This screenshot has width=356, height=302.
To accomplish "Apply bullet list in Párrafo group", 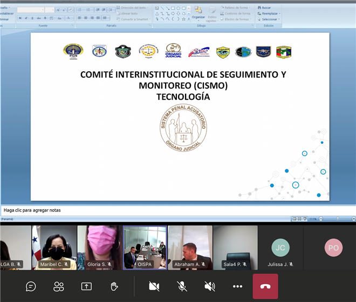I will pyautogui.click(x=80, y=10).
